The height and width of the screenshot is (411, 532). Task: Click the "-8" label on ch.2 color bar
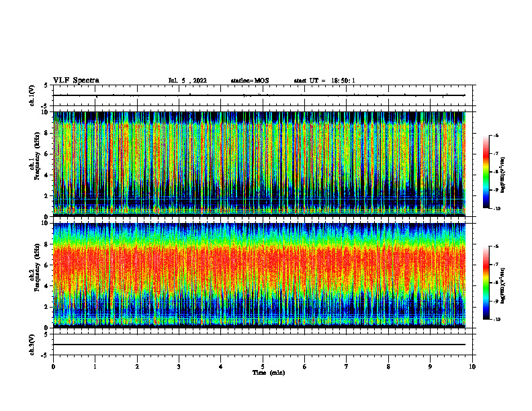point(496,283)
